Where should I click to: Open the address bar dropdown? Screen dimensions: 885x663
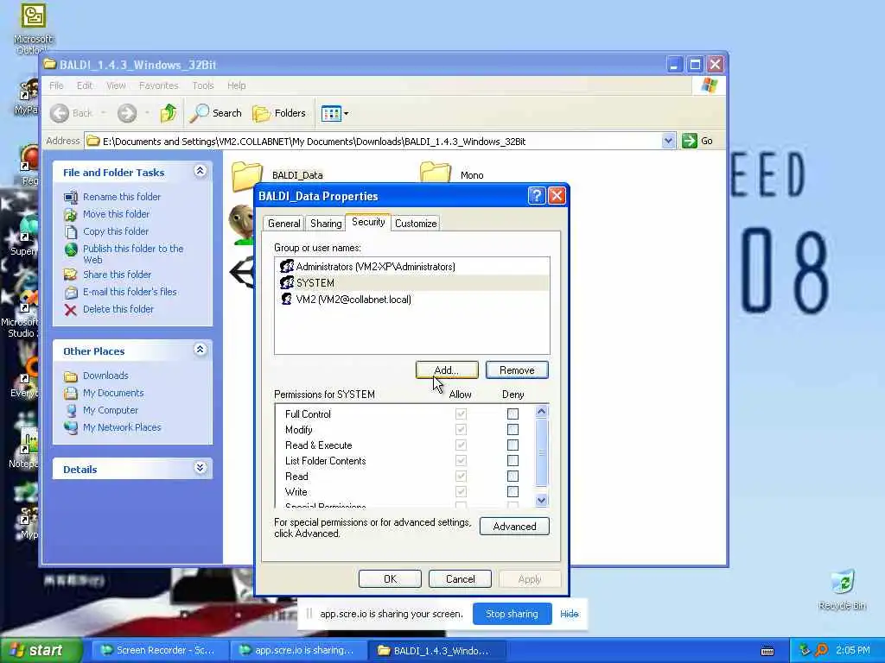coord(668,141)
